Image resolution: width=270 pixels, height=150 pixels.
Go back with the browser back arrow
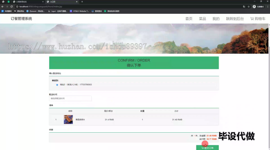point(2,7)
